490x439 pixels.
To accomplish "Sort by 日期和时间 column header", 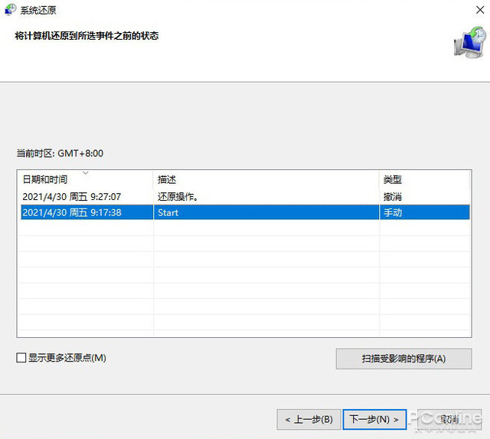I will pos(85,179).
